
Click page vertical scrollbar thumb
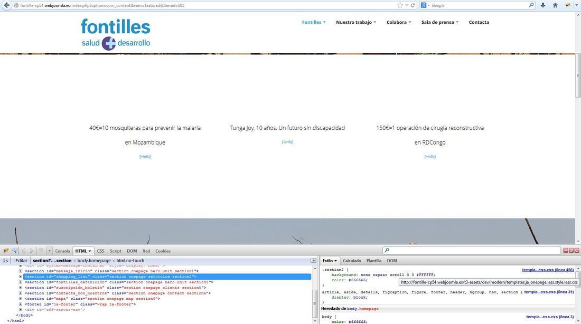pos(578,75)
